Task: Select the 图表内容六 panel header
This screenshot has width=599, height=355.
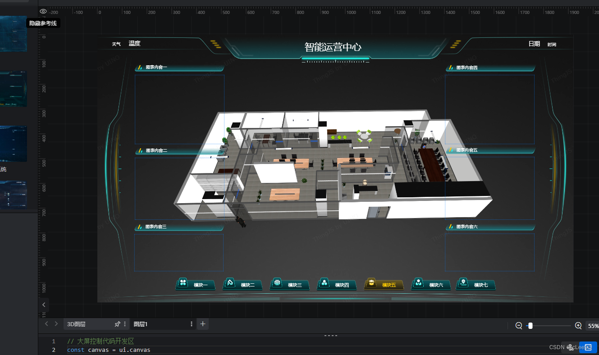Action: 490,227
